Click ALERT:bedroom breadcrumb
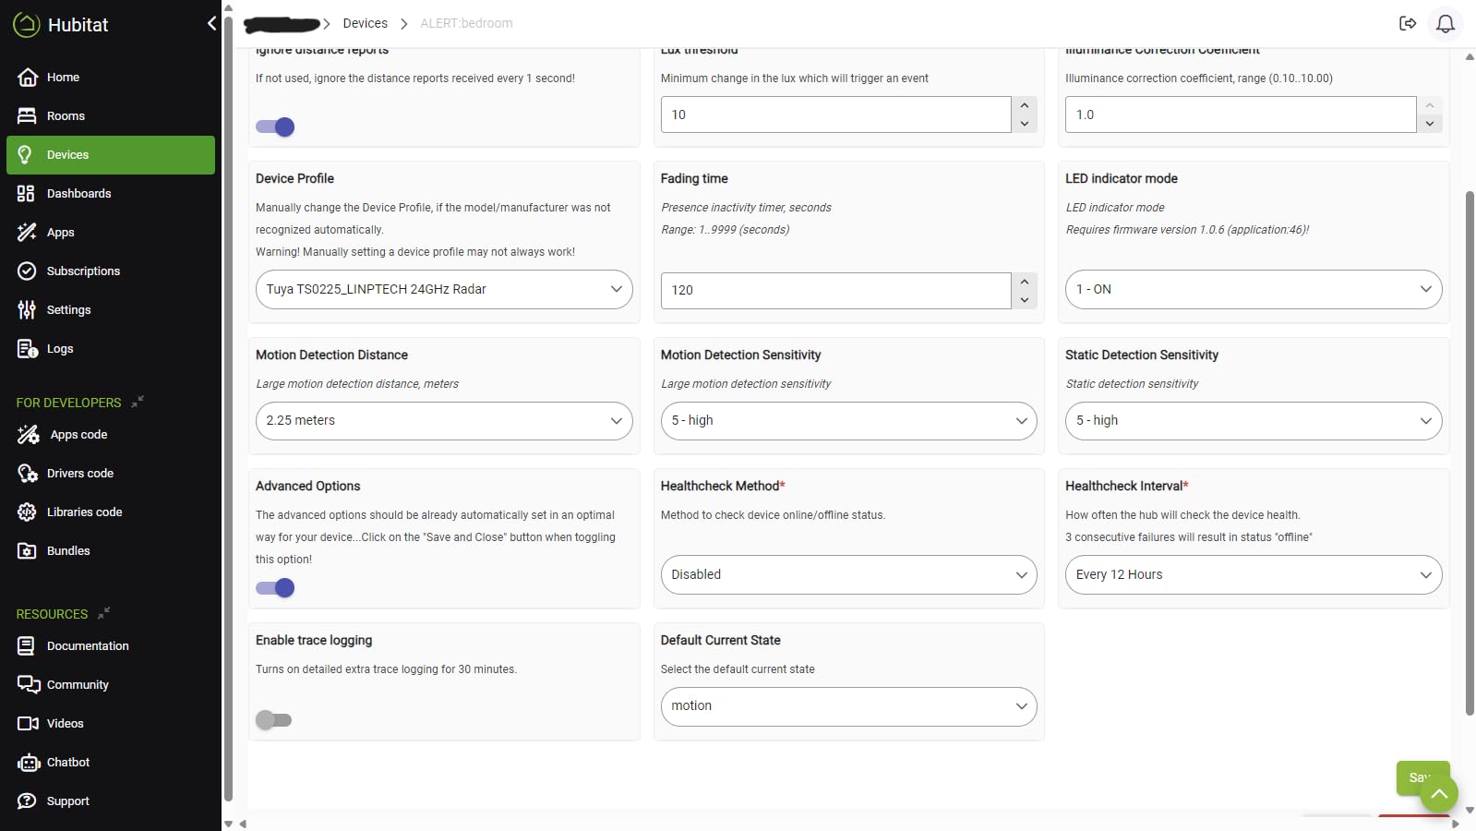 [x=466, y=24]
